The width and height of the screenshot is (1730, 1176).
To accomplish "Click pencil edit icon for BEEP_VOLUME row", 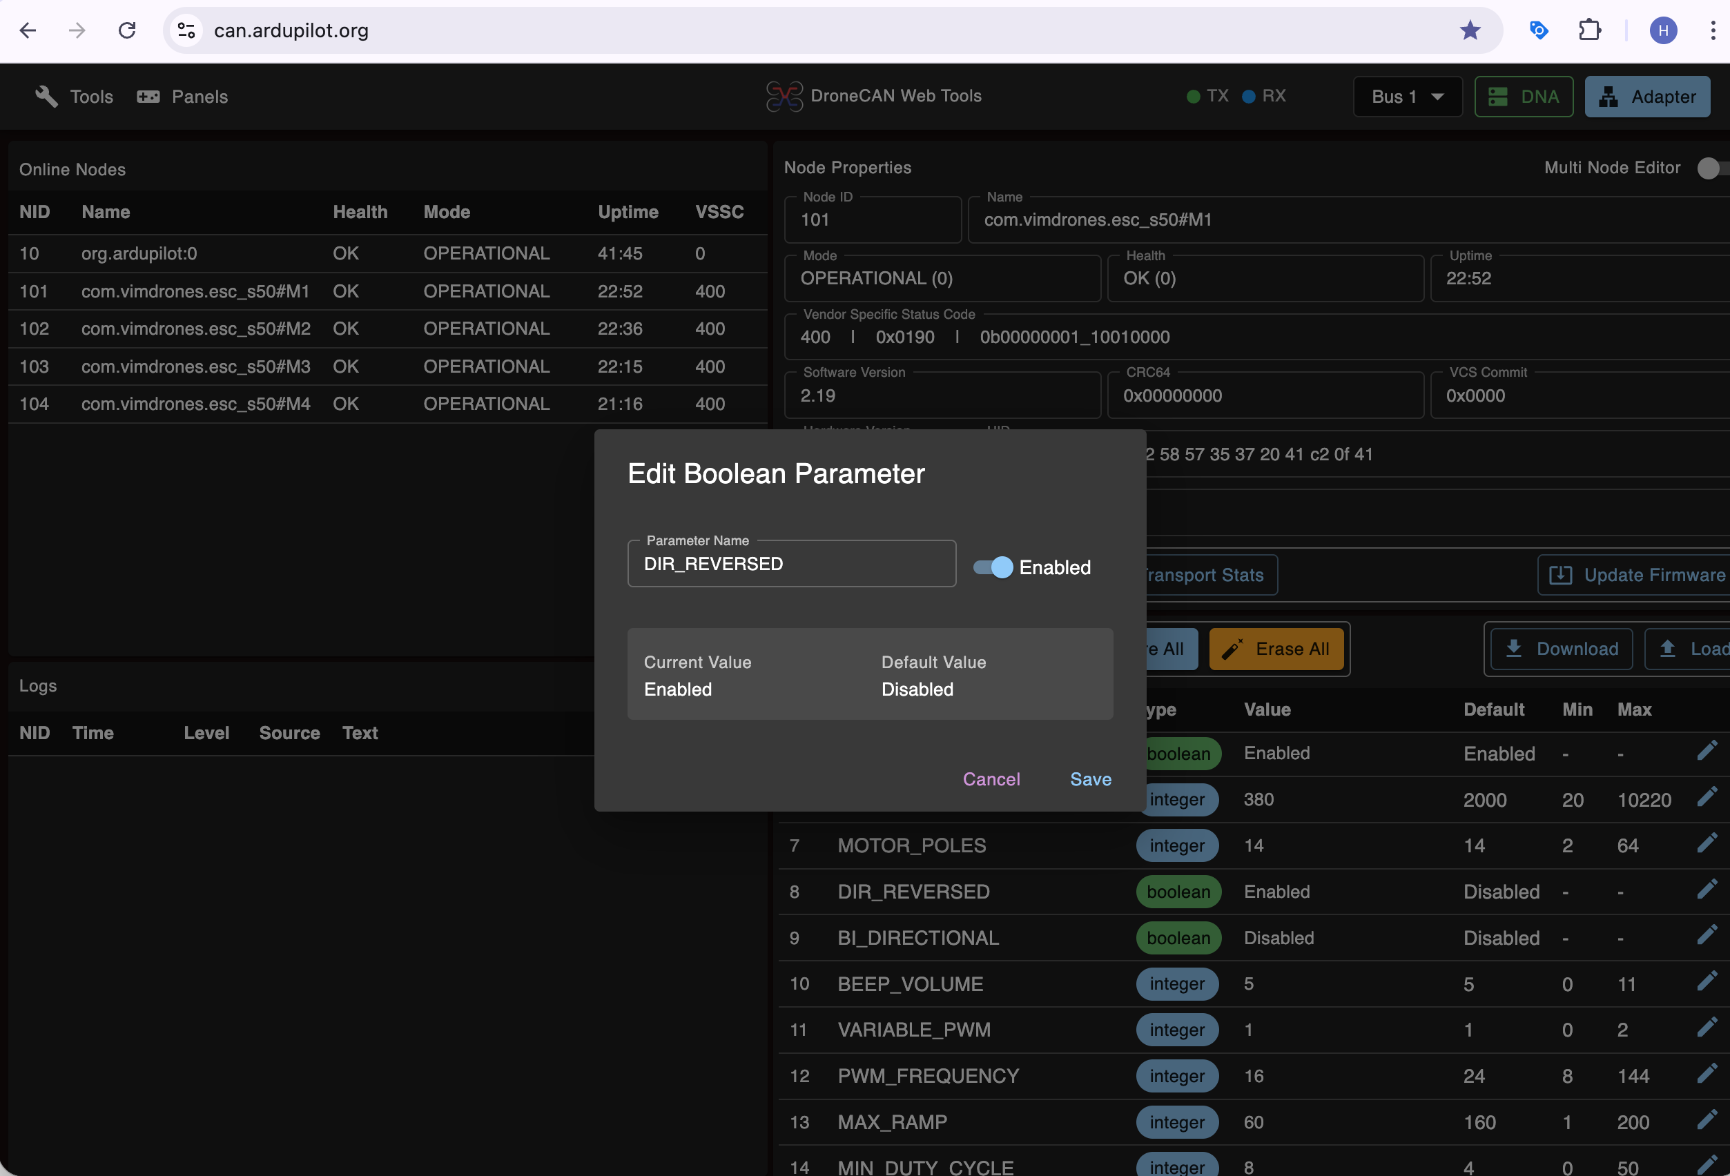I will pyautogui.click(x=1707, y=983).
